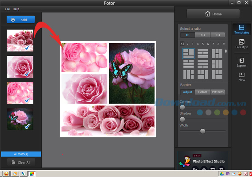Set ratio to 3:4

point(217,35)
